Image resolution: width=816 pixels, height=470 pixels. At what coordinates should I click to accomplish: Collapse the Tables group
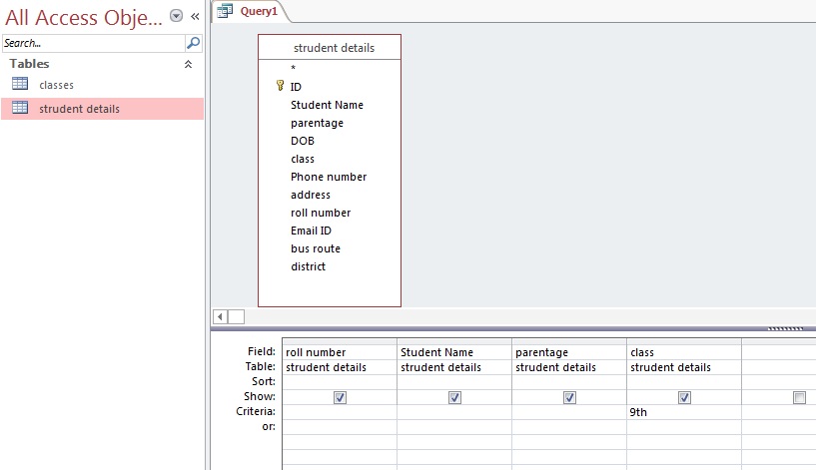pyautogui.click(x=188, y=64)
